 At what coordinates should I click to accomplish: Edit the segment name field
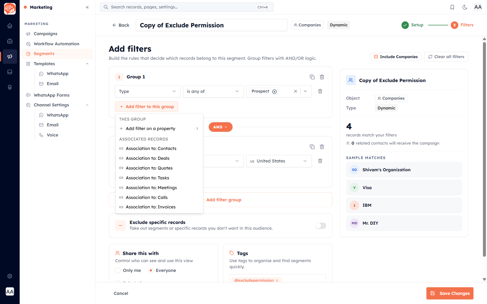pyautogui.click(x=211, y=25)
